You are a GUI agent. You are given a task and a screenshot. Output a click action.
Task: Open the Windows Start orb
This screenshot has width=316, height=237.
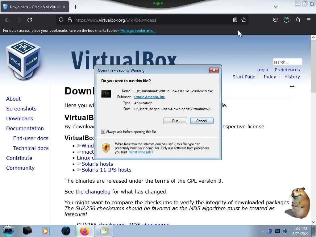(8, 231)
